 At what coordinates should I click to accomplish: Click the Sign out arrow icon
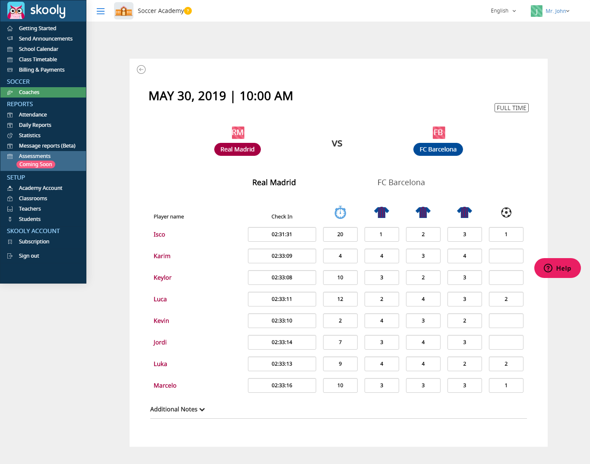tap(10, 256)
